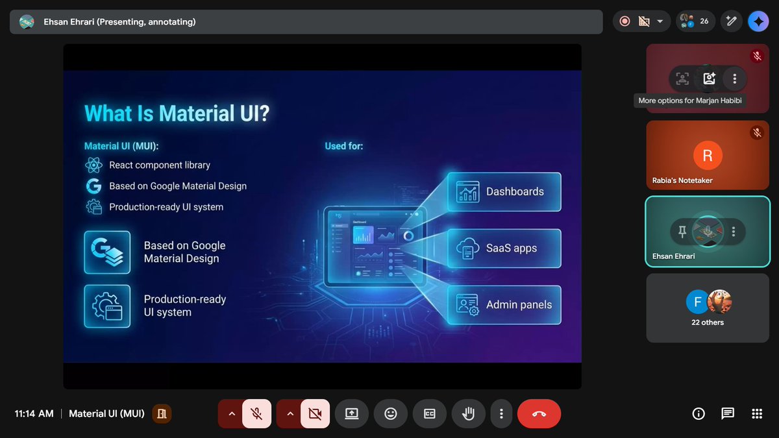Click the shared presentation slide
Screen dimensions: 779x438
[x=322, y=216]
